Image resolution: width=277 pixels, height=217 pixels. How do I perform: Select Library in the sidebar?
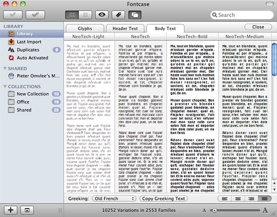(x=32, y=34)
